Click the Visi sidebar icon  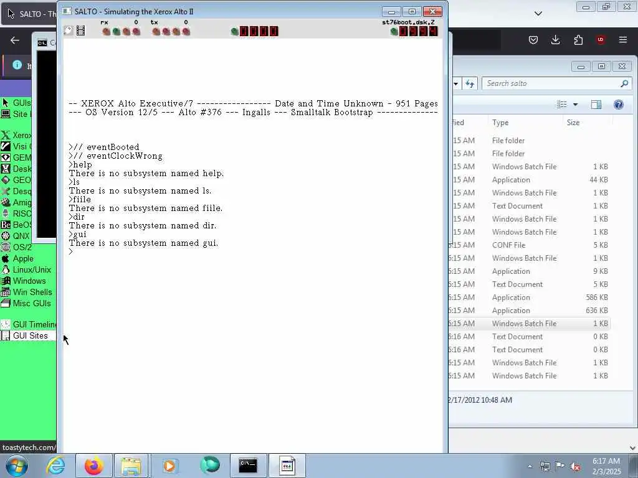5,146
